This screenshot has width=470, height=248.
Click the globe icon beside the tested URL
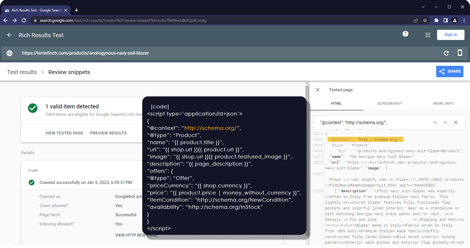click(9, 53)
